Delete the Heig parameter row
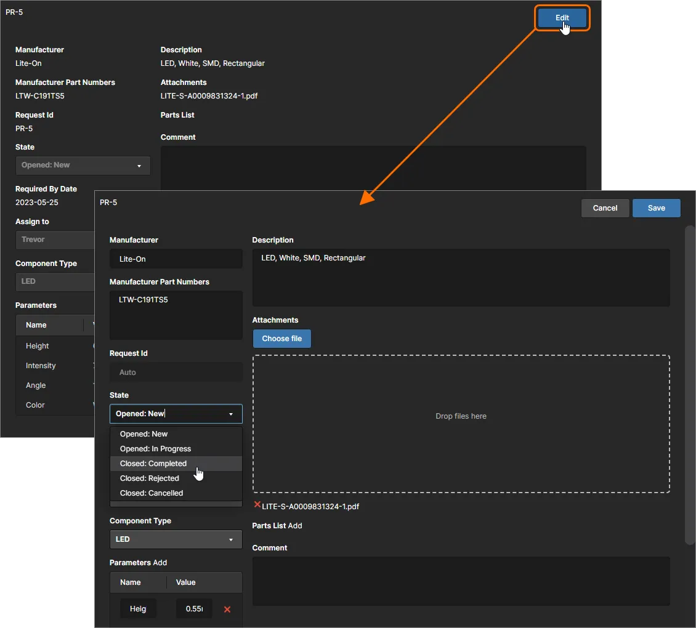 coord(227,610)
